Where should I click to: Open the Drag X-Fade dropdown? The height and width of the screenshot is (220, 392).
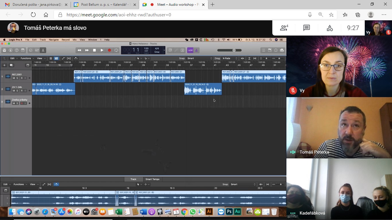pos(230,58)
